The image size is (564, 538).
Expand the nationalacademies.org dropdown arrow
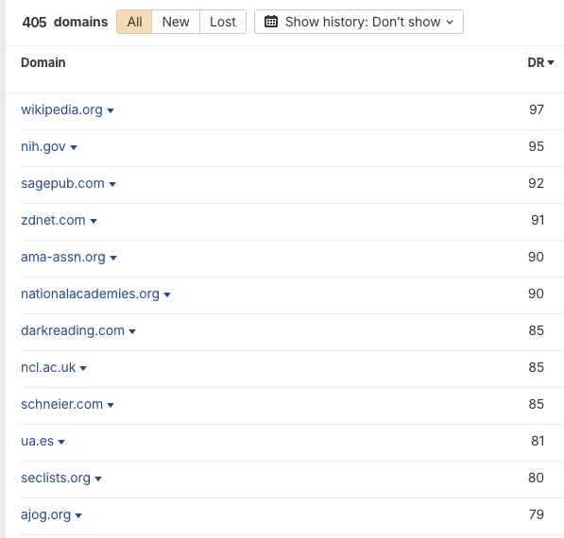(x=167, y=294)
